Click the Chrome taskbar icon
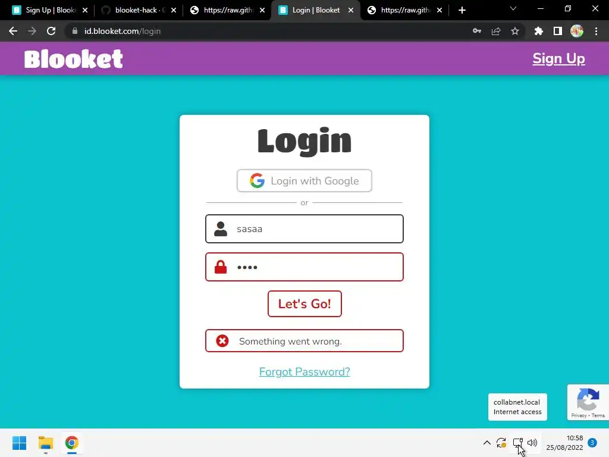Image resolution: width=609 pixels, height=457 pixels. 72,443
